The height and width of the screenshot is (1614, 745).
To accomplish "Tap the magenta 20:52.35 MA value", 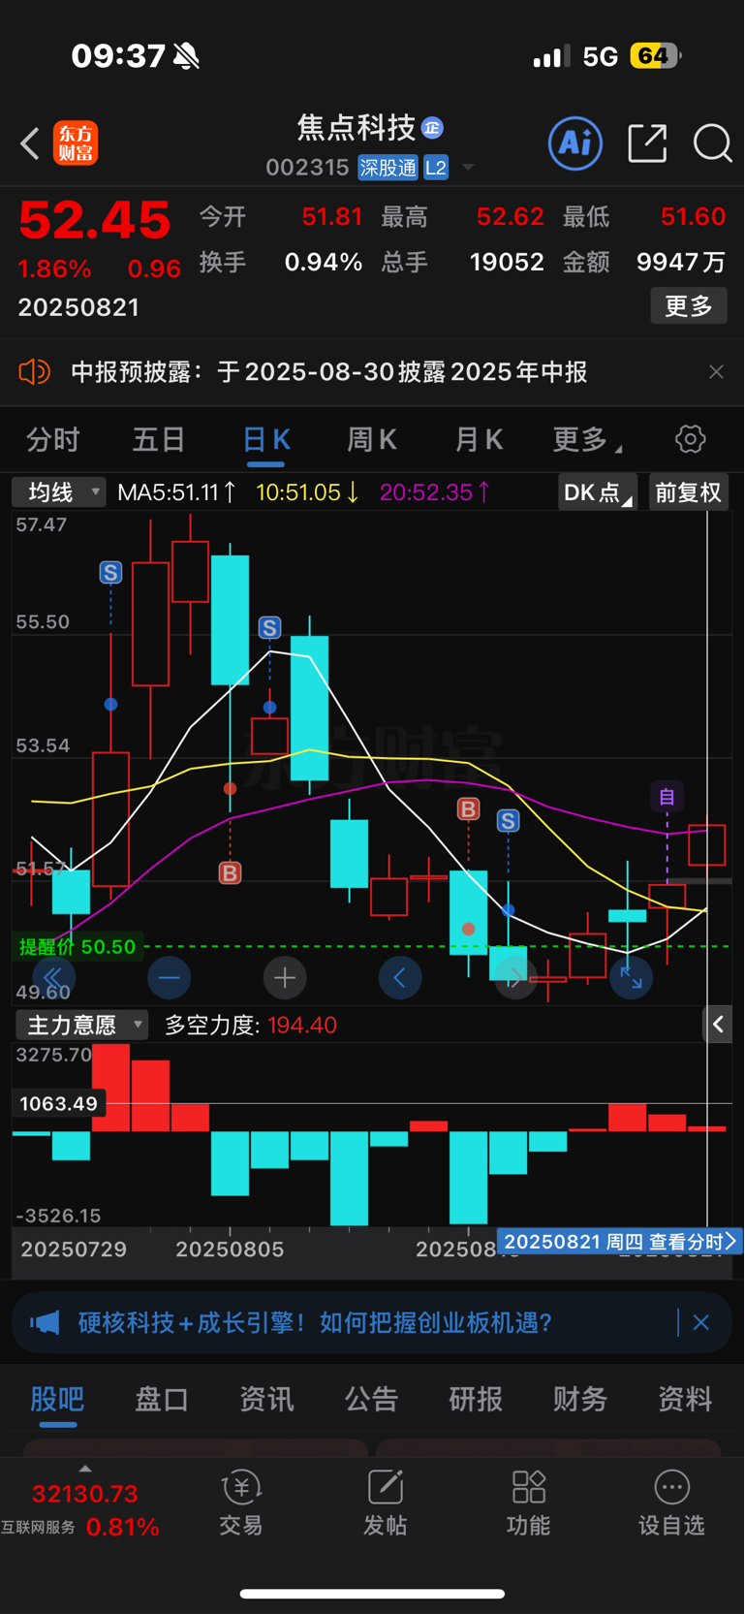I will tap(434, 492).
